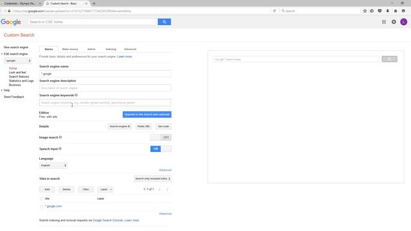
Task: Click the Get code button
Action: tap(163, 126)
